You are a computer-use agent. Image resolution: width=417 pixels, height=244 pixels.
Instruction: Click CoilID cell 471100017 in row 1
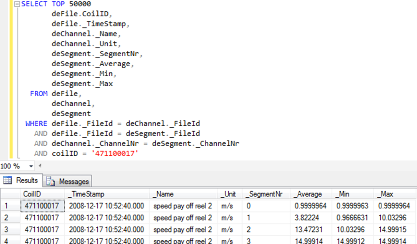[43, 206]
